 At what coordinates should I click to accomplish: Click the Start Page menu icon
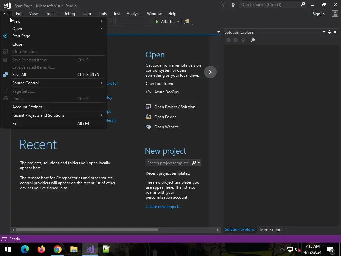point(5,36)
